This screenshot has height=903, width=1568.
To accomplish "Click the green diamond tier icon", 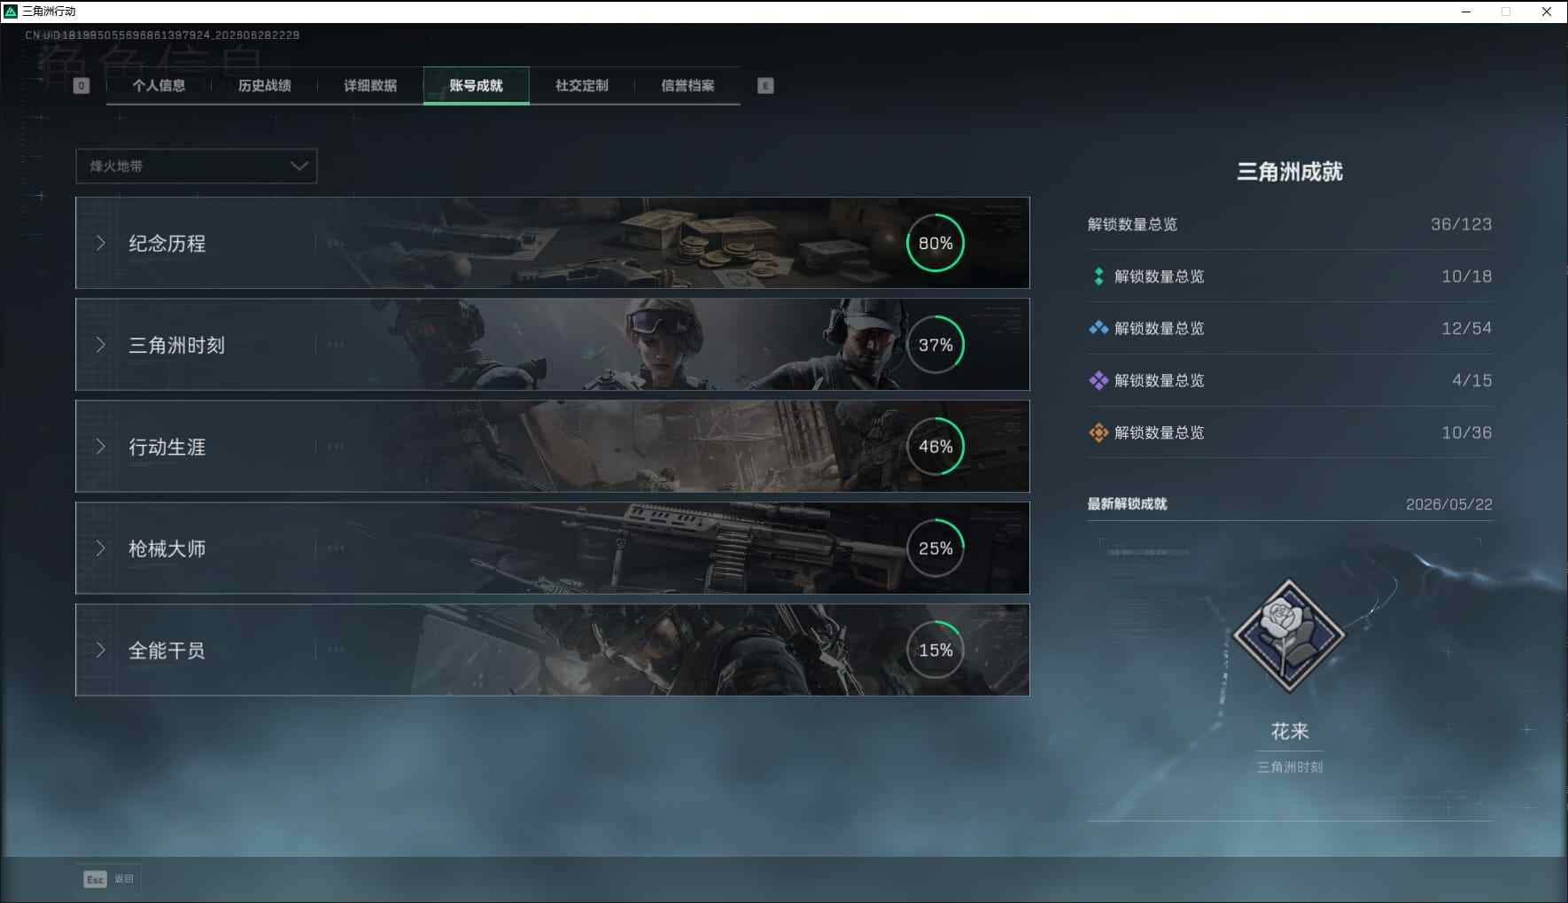I will click(x=1098, y=276).
